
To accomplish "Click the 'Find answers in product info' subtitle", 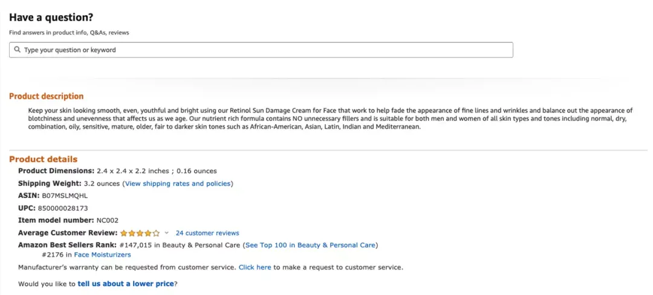I will click(x=69, y=33).
